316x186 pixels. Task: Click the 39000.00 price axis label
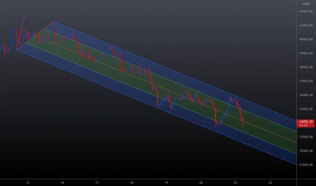tap(306, 53)
